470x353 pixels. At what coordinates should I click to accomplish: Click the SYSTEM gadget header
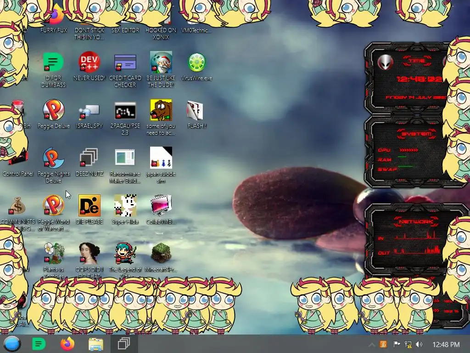pyautogui.click(x=417, y=134)
